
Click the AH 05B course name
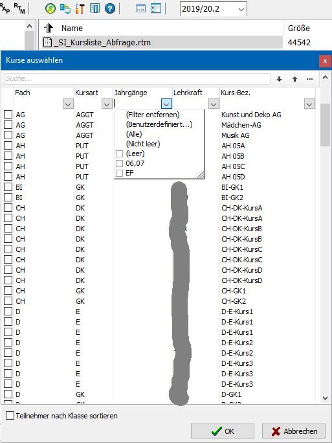(x=233, y=156)
